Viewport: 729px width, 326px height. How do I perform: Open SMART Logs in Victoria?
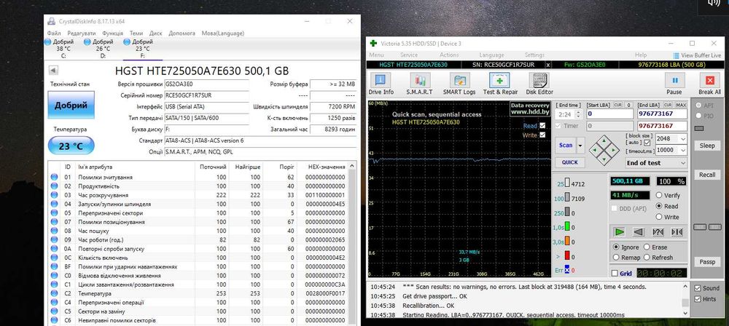coord(459,84)
